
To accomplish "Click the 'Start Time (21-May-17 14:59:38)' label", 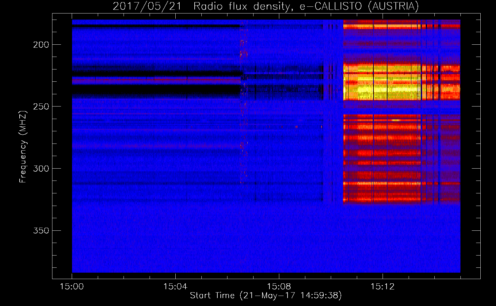I will 266,296.
